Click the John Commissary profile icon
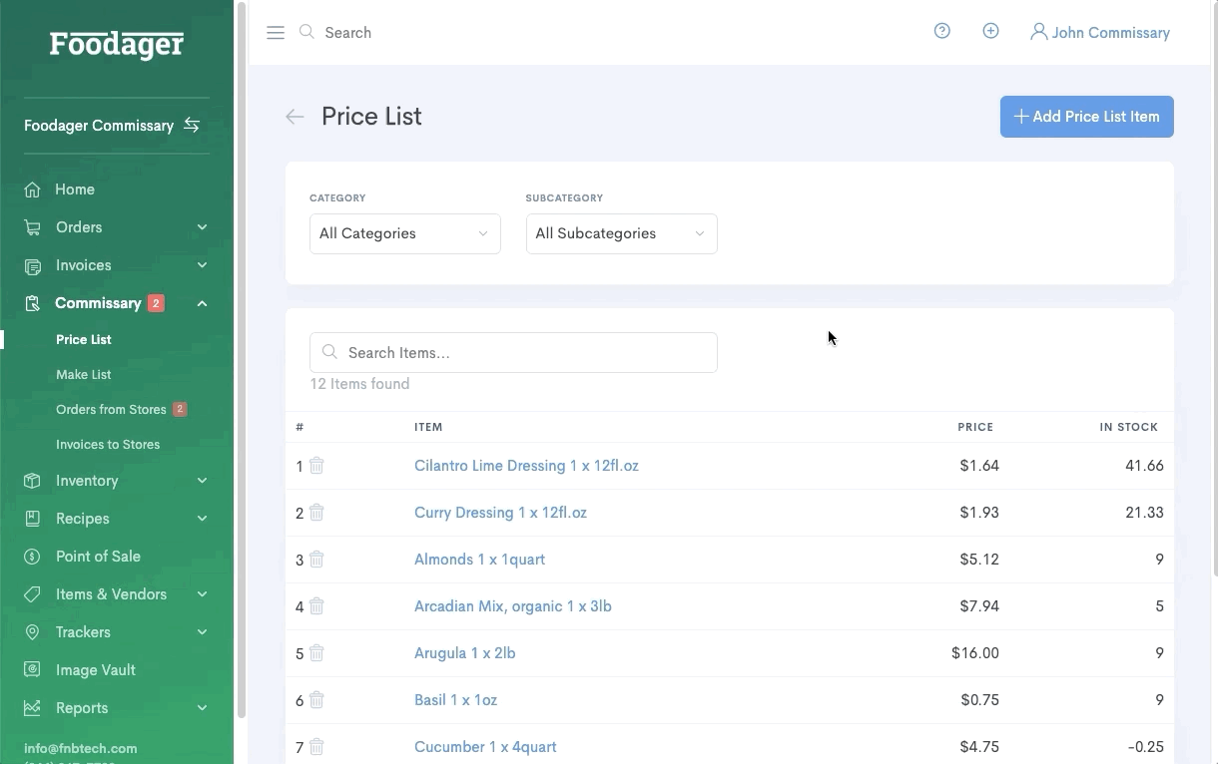1218x764 pixels. coord(1038,31)
